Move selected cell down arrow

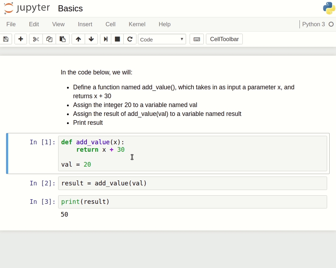click(91, 39)
